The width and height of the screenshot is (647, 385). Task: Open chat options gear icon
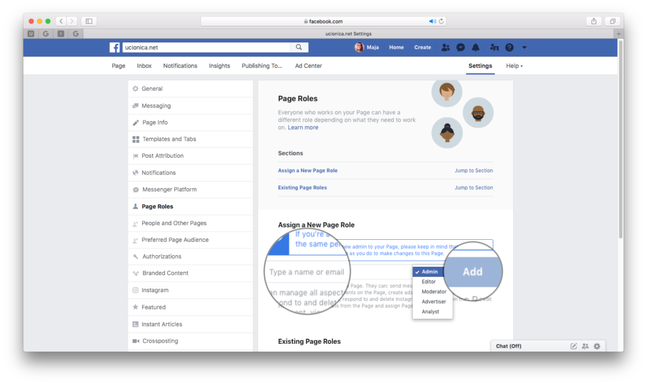point(596,346)
